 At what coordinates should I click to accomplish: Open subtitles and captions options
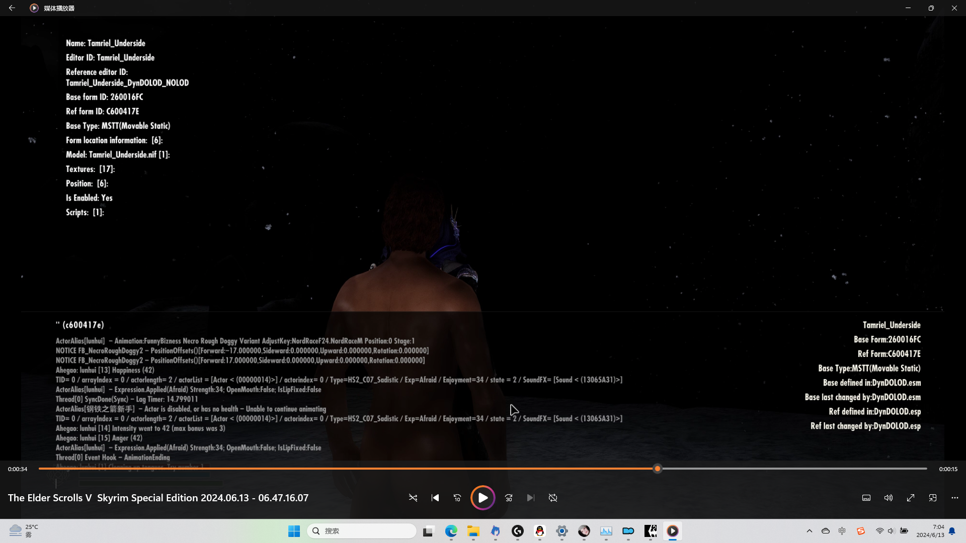coord(866,498)
